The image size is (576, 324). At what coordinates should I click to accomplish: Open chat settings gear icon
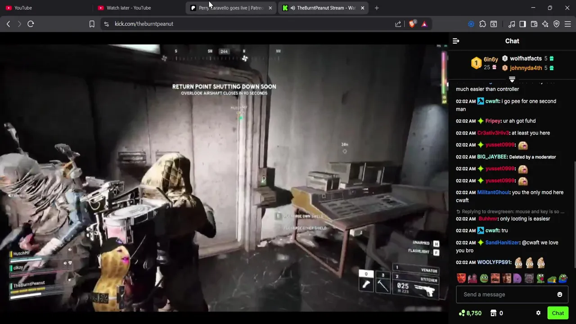tap(538, 313)
